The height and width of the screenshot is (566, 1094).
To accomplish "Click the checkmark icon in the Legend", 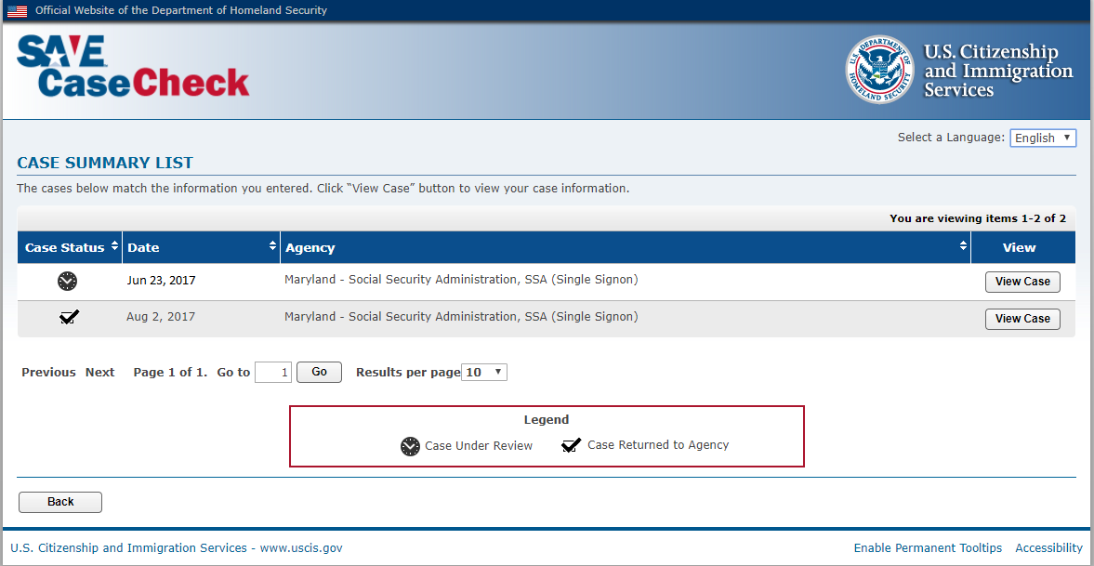I will (572, 445).
